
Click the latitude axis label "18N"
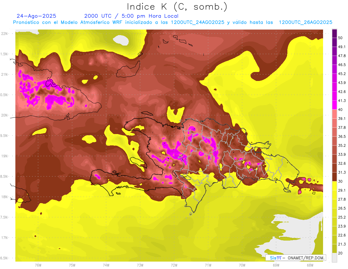[x=4, y=197]
